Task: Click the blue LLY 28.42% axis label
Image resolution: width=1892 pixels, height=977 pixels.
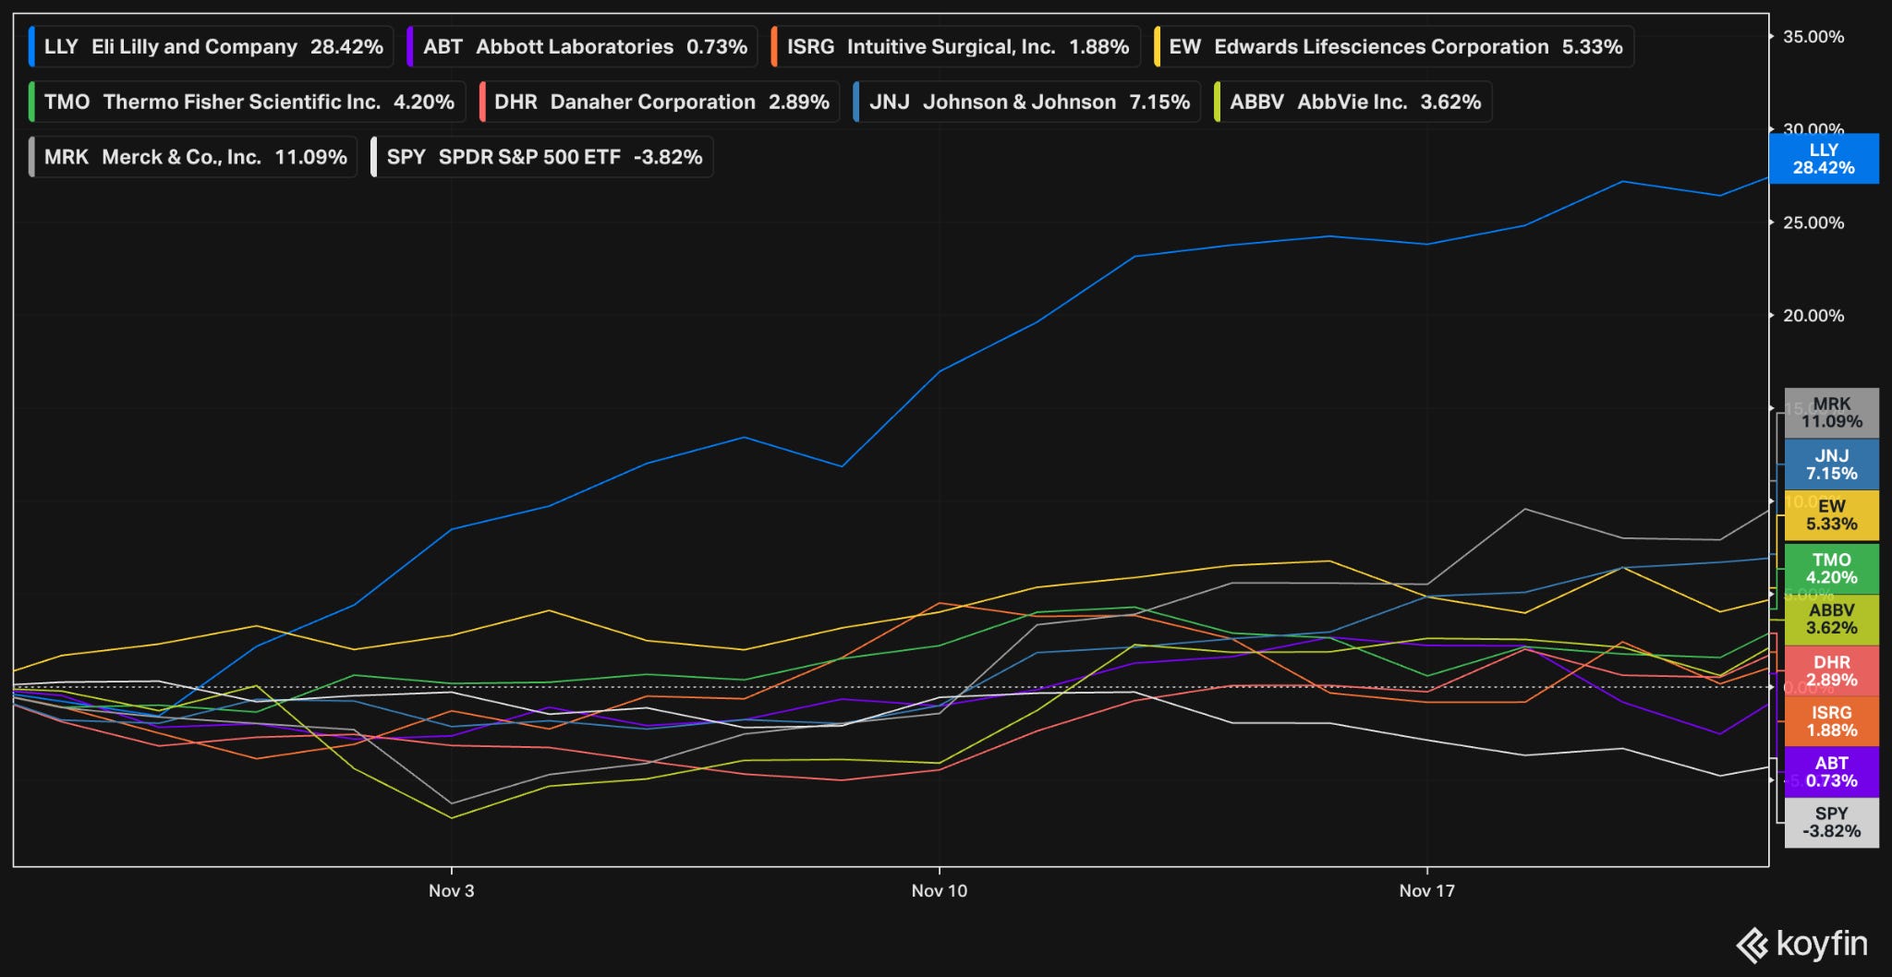Action: [x=1824, y=159]
